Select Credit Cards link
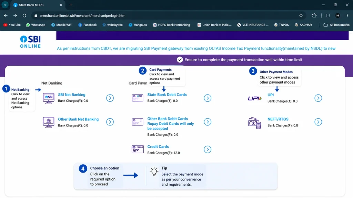Screen dimensions: 353x198 pyautogui.click(x=158, y=146)
